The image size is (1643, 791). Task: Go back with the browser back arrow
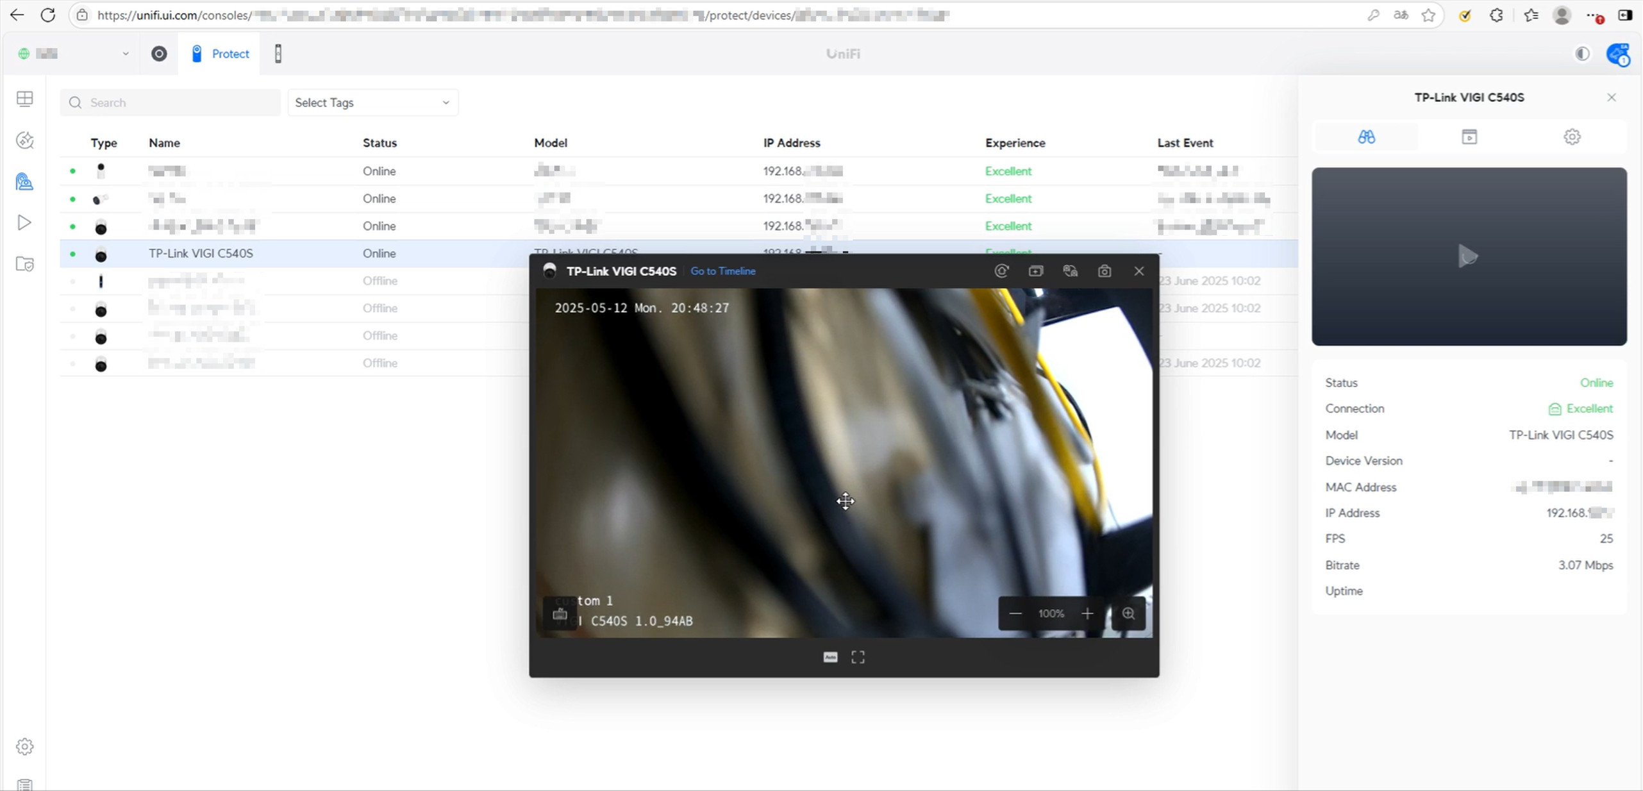click(17, 15)
